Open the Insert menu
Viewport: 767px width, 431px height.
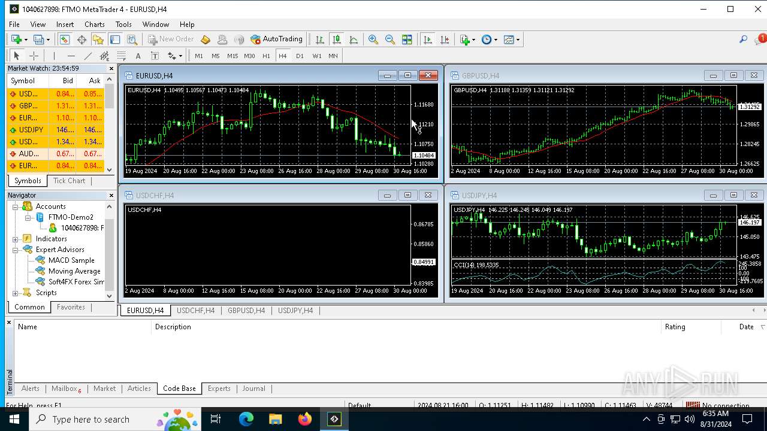[x=65, y=25]
